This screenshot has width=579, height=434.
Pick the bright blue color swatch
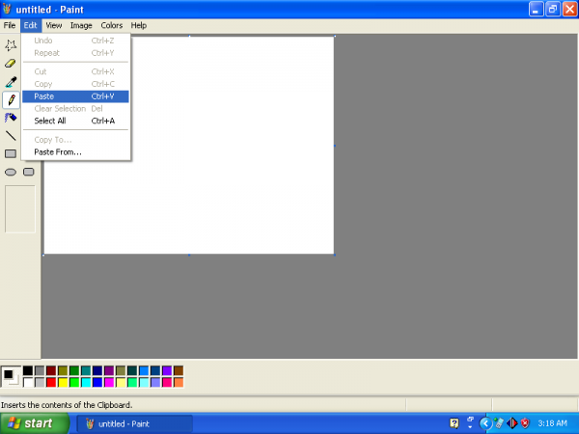tap(97, 382)
